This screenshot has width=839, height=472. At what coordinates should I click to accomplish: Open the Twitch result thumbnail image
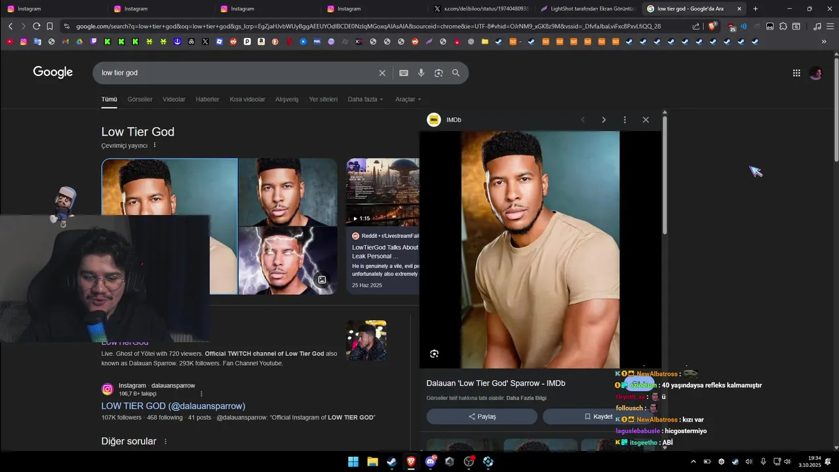[366, 340]
